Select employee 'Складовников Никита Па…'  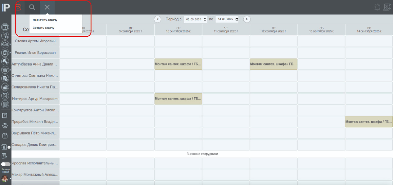click(x=35, y=87)
